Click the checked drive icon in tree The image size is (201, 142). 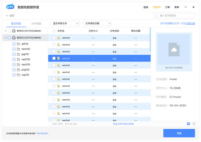(14, 38)
